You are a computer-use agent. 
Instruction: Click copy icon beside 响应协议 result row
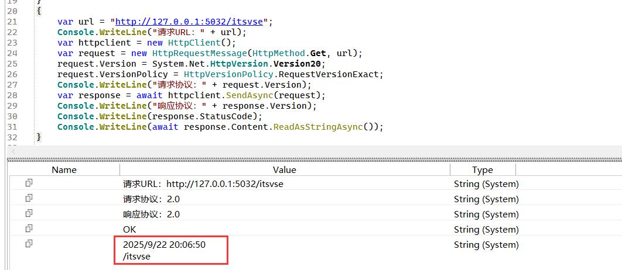pyautogui.click(x=29, y=213)
